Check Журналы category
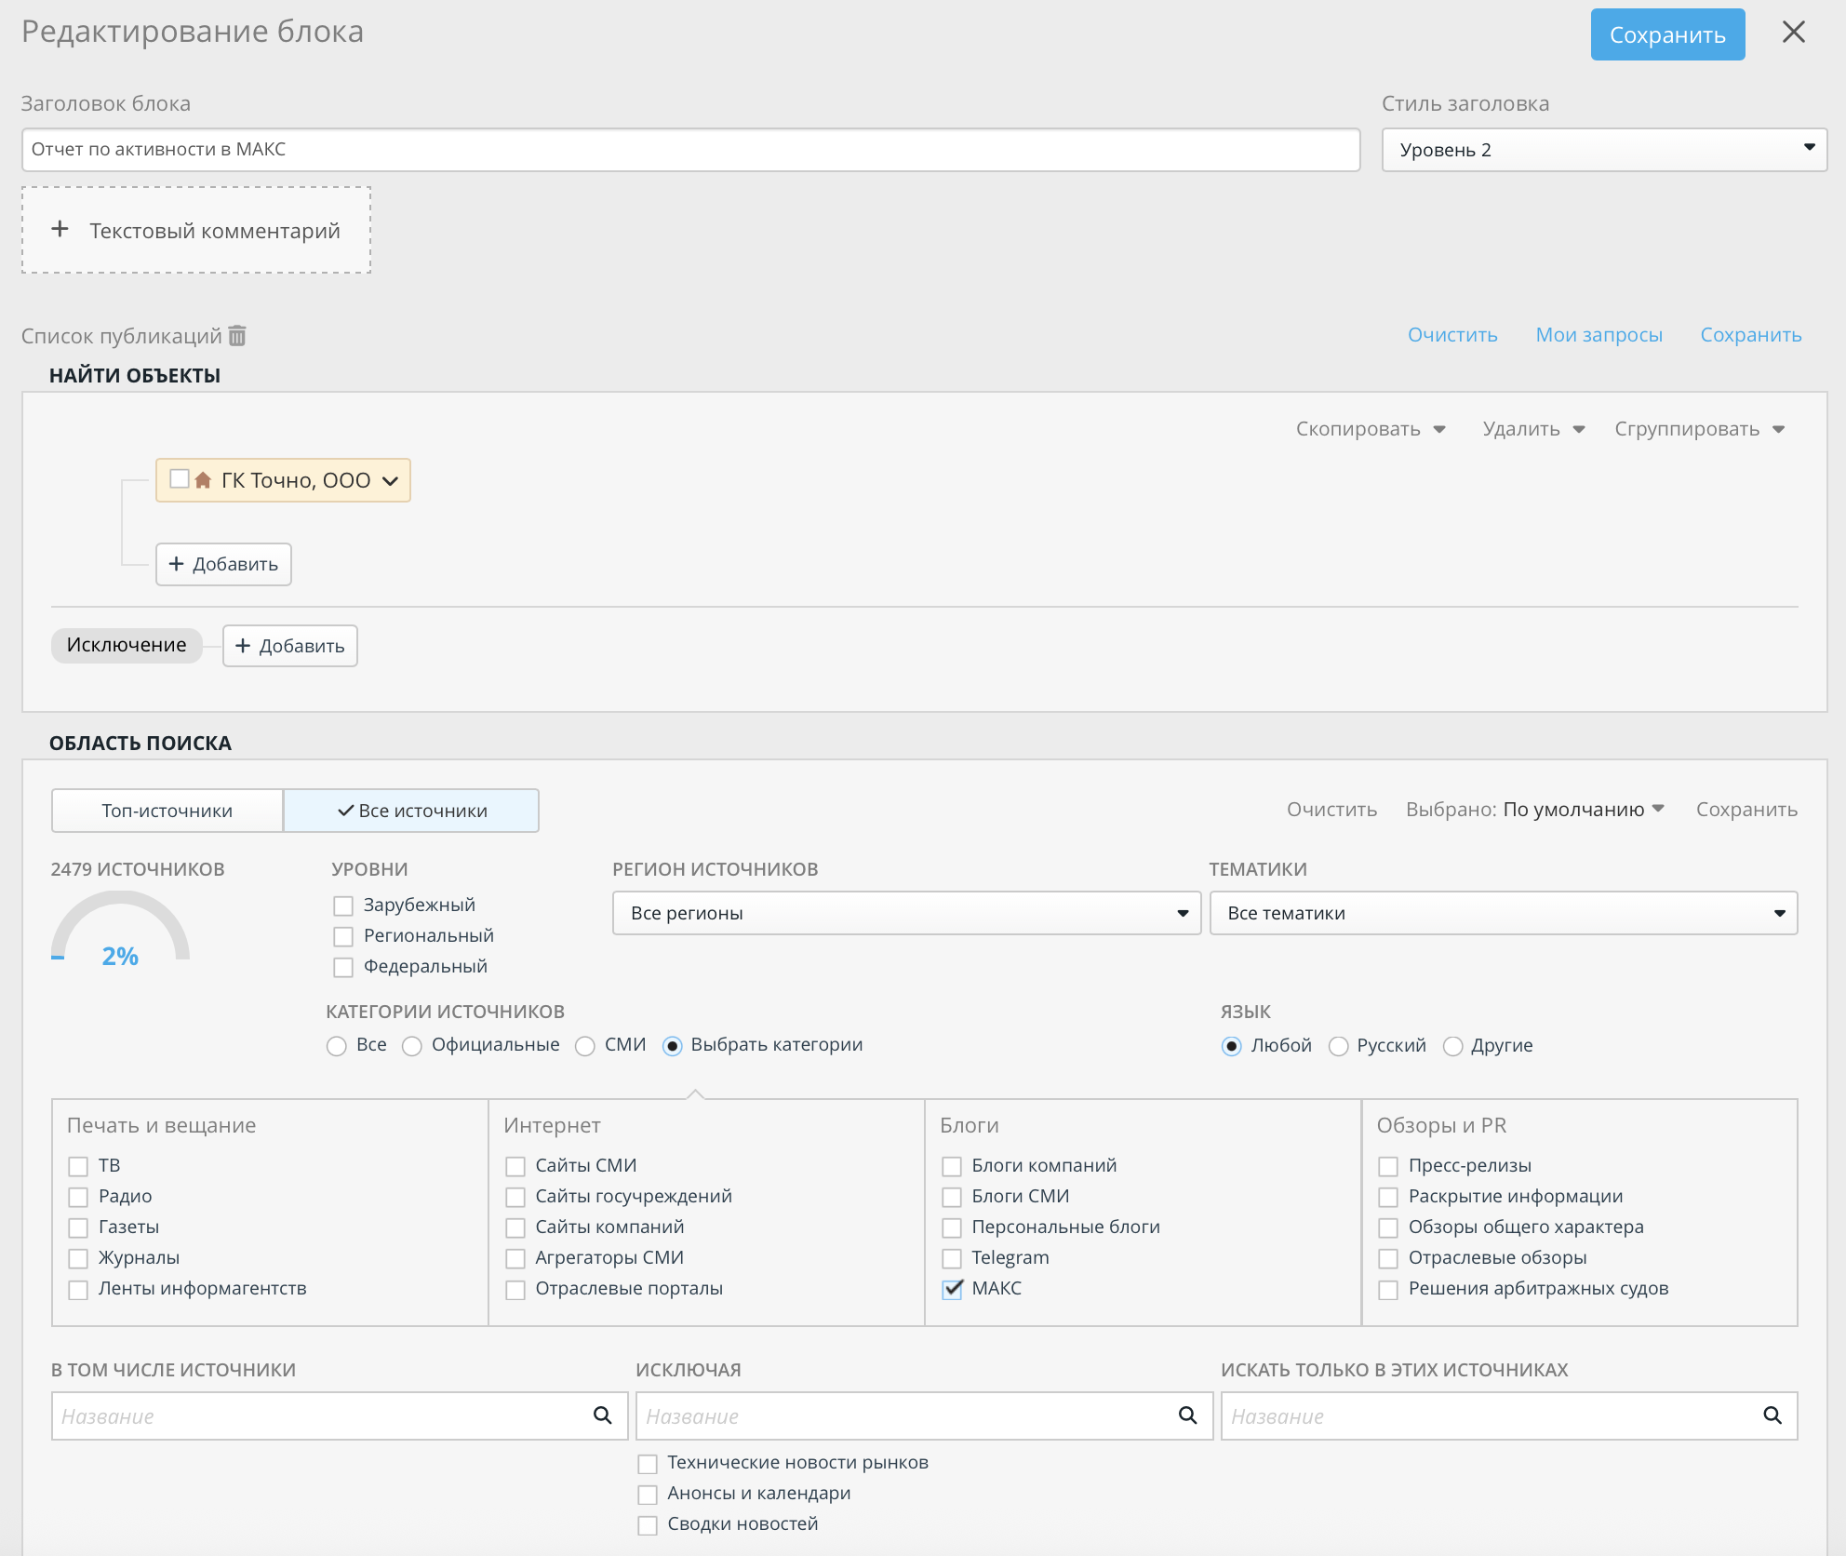This screenshot has height=1556, width=1846. click(x=78, y=1258)
